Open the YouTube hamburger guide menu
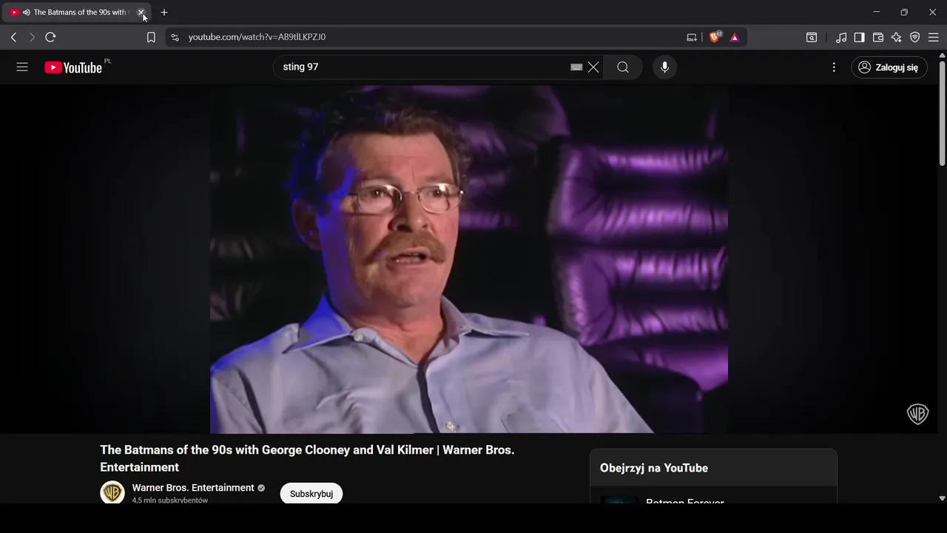The height and width of the screenshot is (533, 947). [22, 67]
